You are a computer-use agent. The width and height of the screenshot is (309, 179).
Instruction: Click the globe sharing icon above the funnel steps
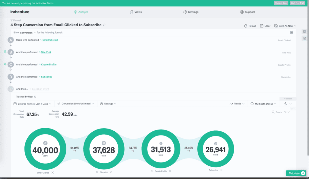pyautogui.click(x=291, y=32)
